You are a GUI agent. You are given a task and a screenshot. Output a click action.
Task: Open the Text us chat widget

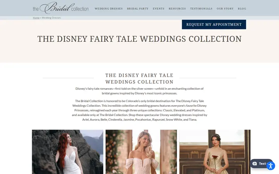(x=260, y=164)
